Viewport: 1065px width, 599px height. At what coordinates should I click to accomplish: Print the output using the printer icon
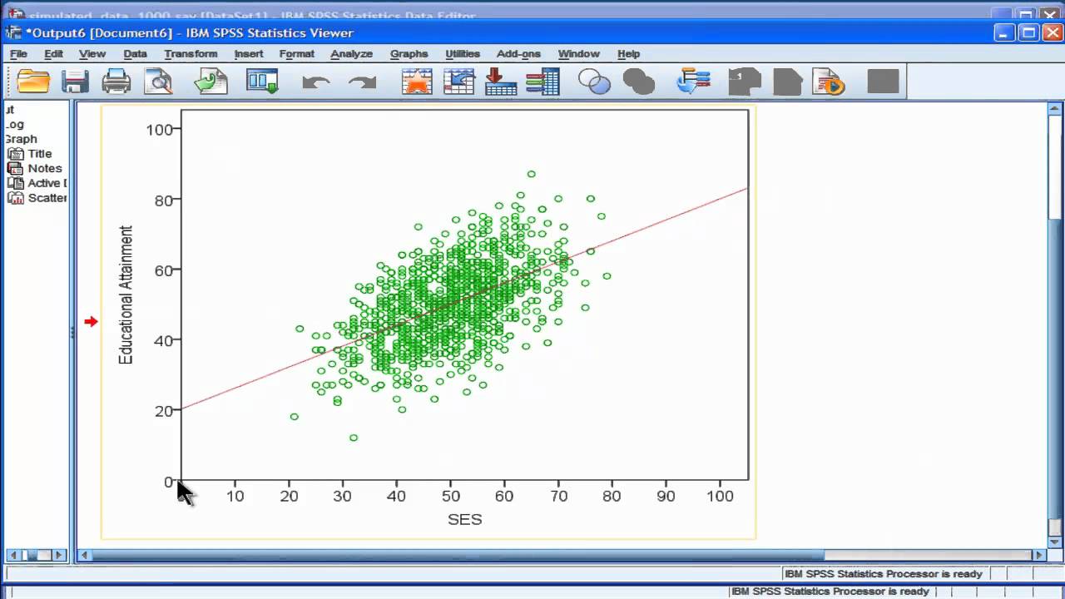(116, 82)
